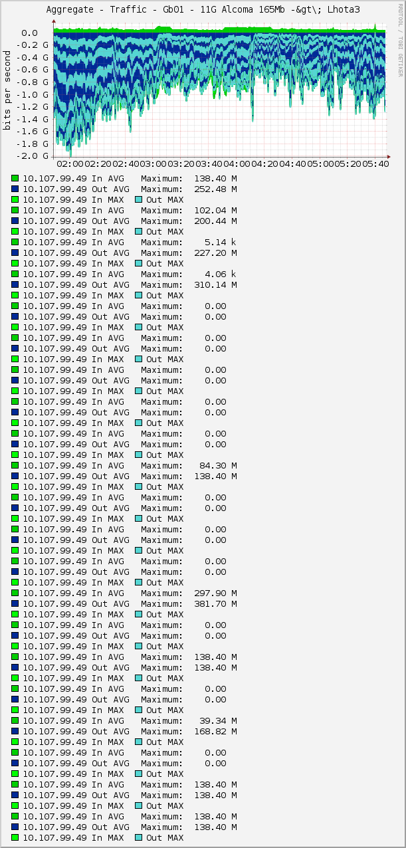Screen dimensions: 406x848
Task: Click the blue swatch beside Out AVG 252.48 M
Action: coord(15,189)
